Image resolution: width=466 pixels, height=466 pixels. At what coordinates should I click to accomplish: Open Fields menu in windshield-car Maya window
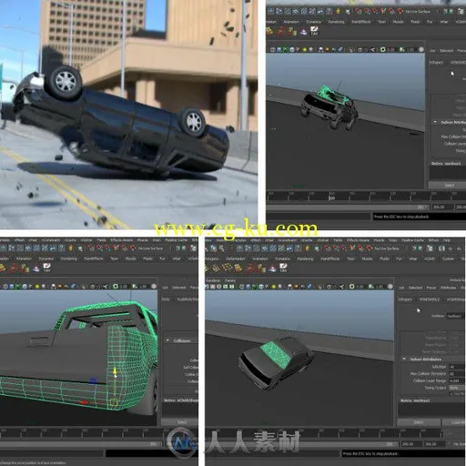[x=338, y=240]
